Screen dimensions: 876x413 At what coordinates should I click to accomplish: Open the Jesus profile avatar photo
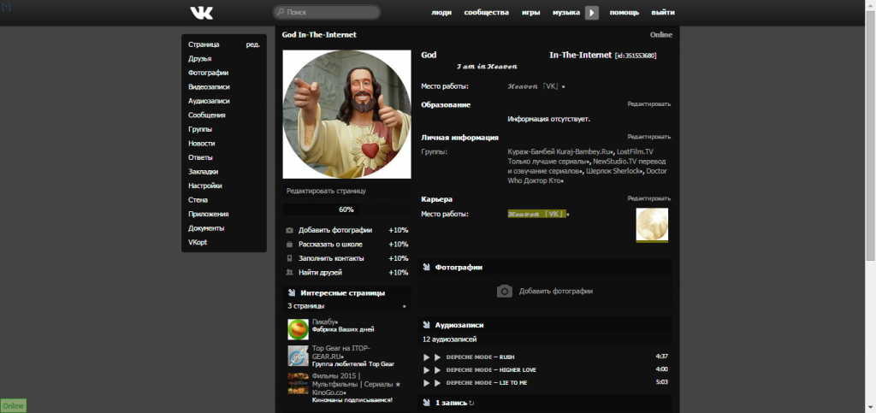coord(347,115)
